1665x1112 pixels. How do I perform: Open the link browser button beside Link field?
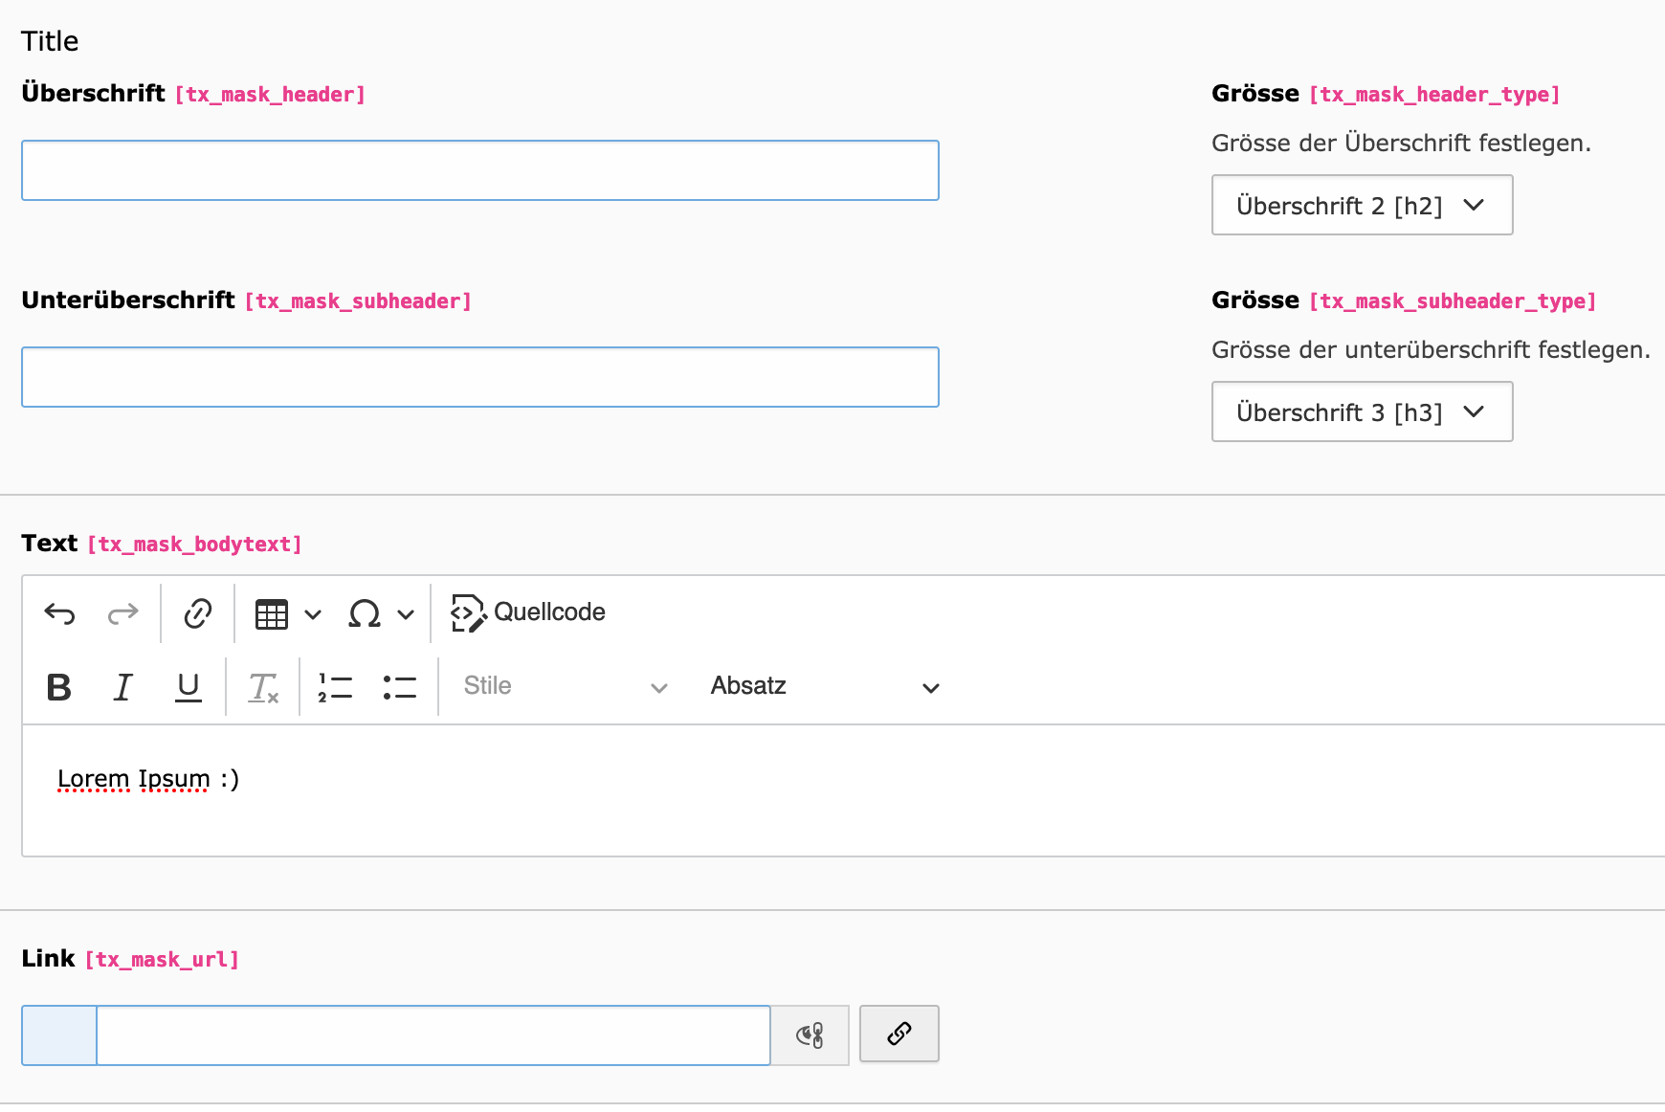coord(899,1034)
